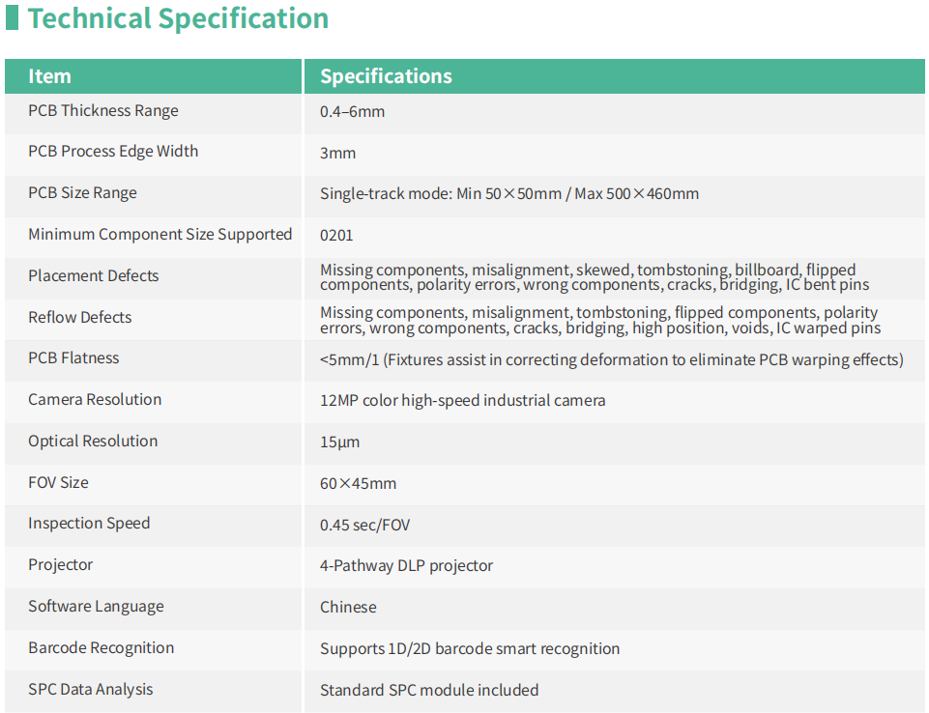
Task: Select the Software Language Chinese value
Action: point(348,607)
